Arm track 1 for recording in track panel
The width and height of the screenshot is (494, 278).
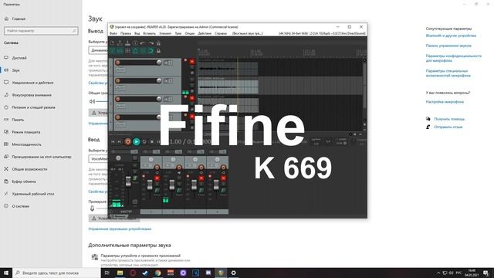coord(118,63)
